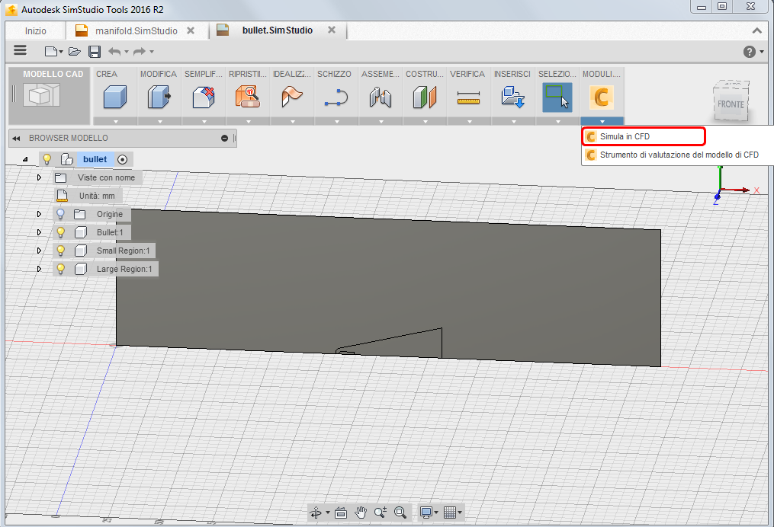Viewport: 774px width, 527px height.
Task: Hide the Large Region:1 component
Action: 61,269
